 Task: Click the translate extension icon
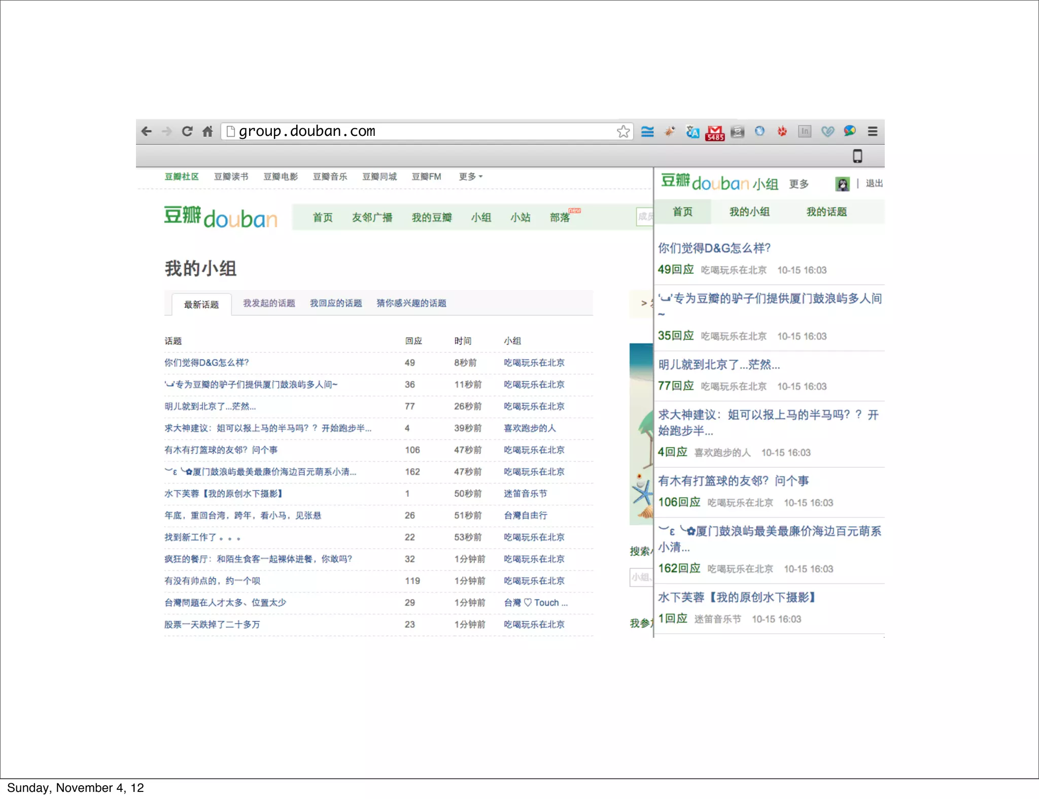tap(692, 131)
